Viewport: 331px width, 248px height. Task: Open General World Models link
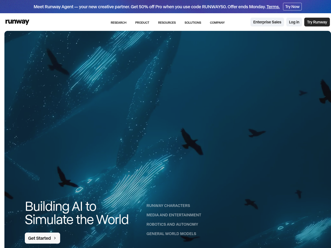pos(171,234)
